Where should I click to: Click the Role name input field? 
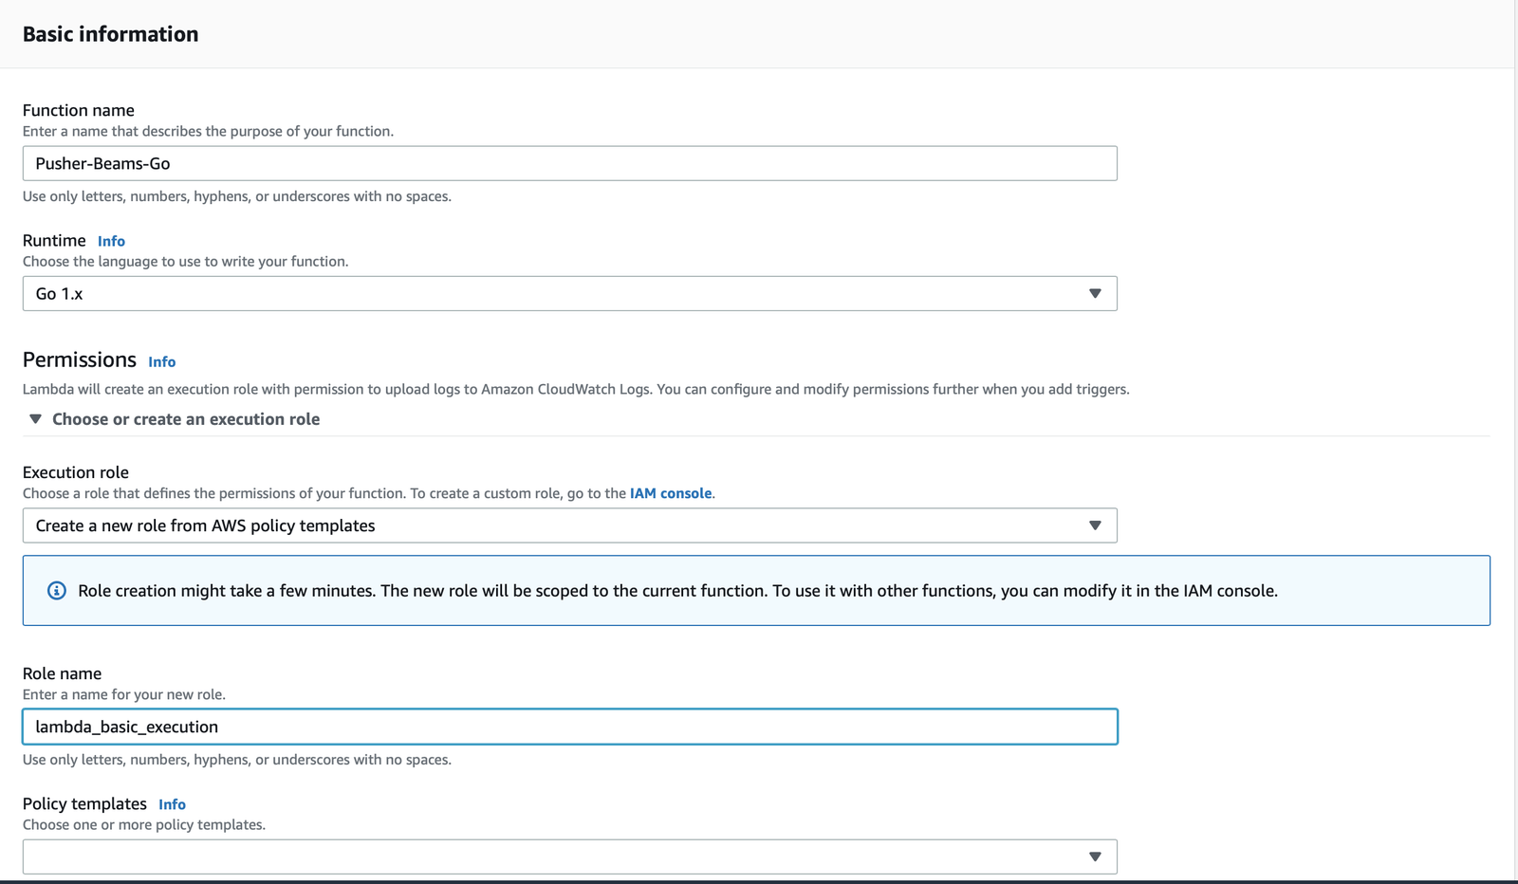click(569, 727)
